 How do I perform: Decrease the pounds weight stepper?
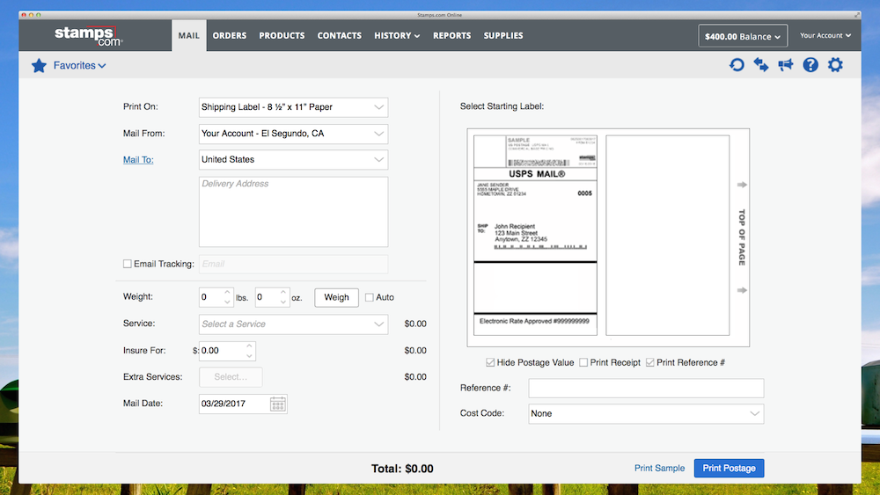227,302
